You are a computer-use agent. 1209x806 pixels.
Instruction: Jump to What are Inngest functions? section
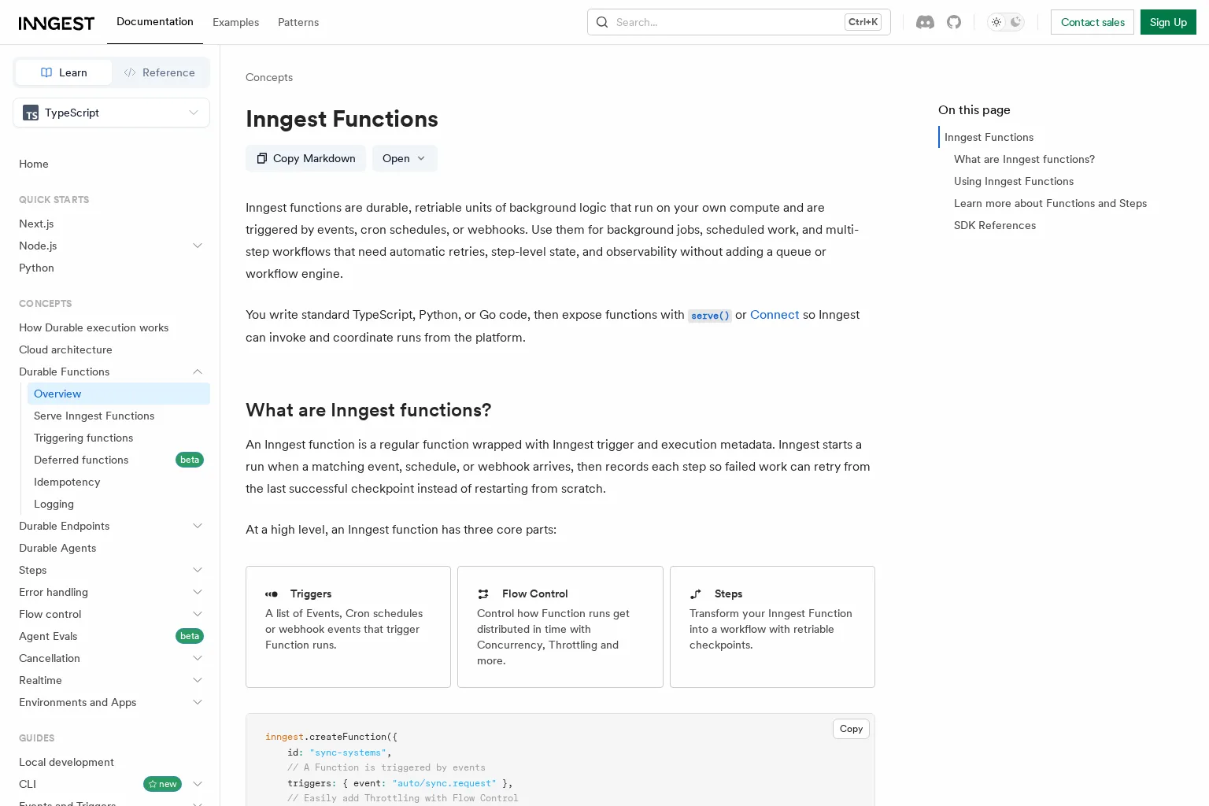(1024, 159)
